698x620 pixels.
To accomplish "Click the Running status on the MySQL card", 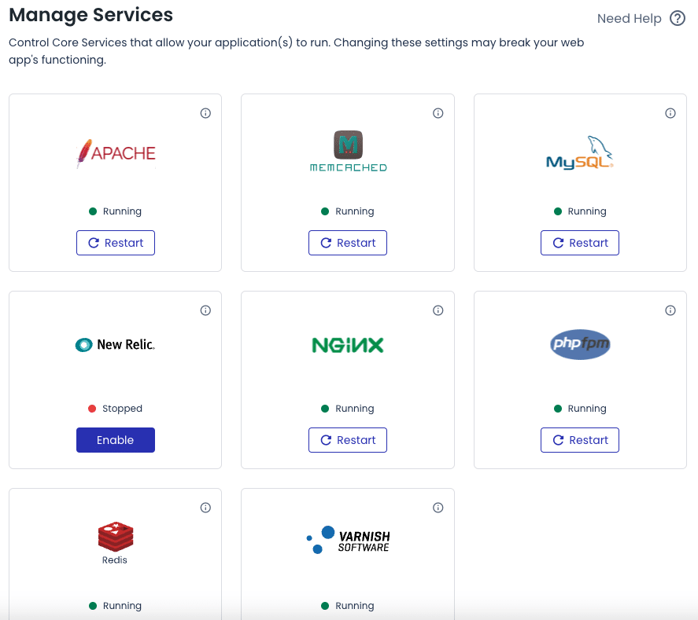I will click(580, 211).
